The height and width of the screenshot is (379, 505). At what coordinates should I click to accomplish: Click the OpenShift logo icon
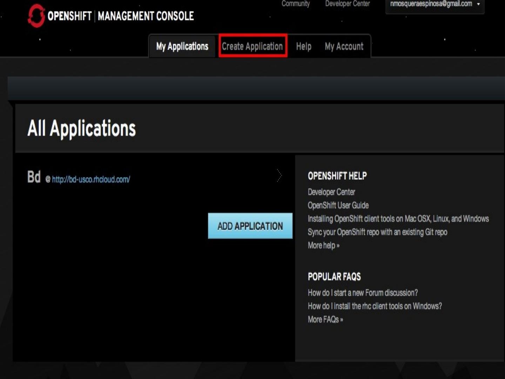tap(36, 16)
